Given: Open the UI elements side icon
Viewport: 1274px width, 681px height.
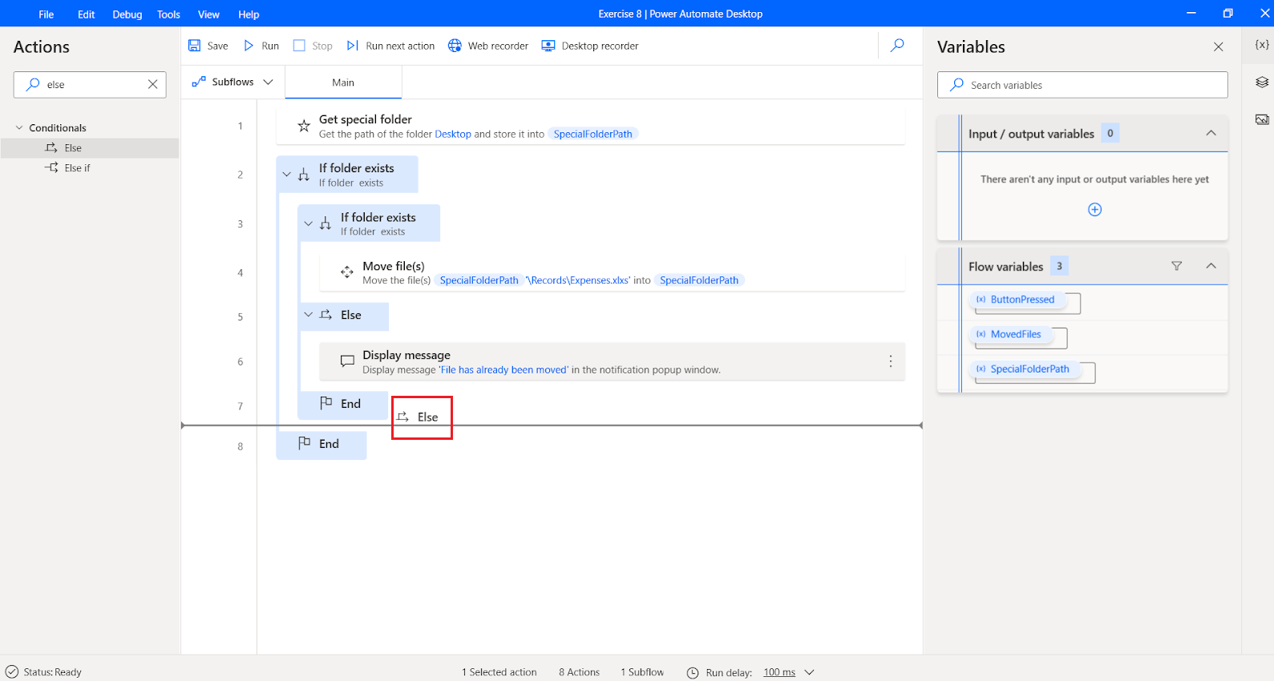Looking at the screenshot, I should click(x=1262, y=82).
